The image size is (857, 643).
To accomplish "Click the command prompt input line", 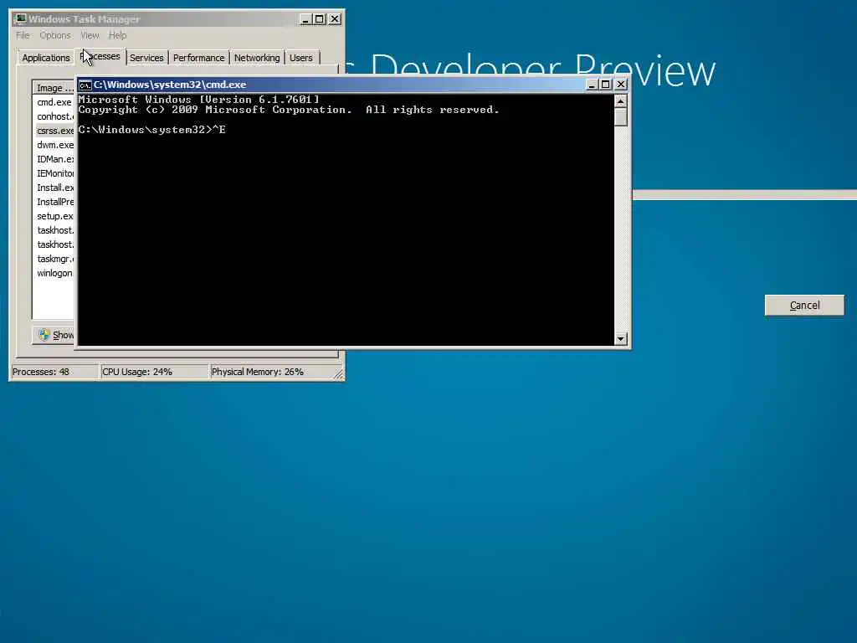I will click(152, 130).
